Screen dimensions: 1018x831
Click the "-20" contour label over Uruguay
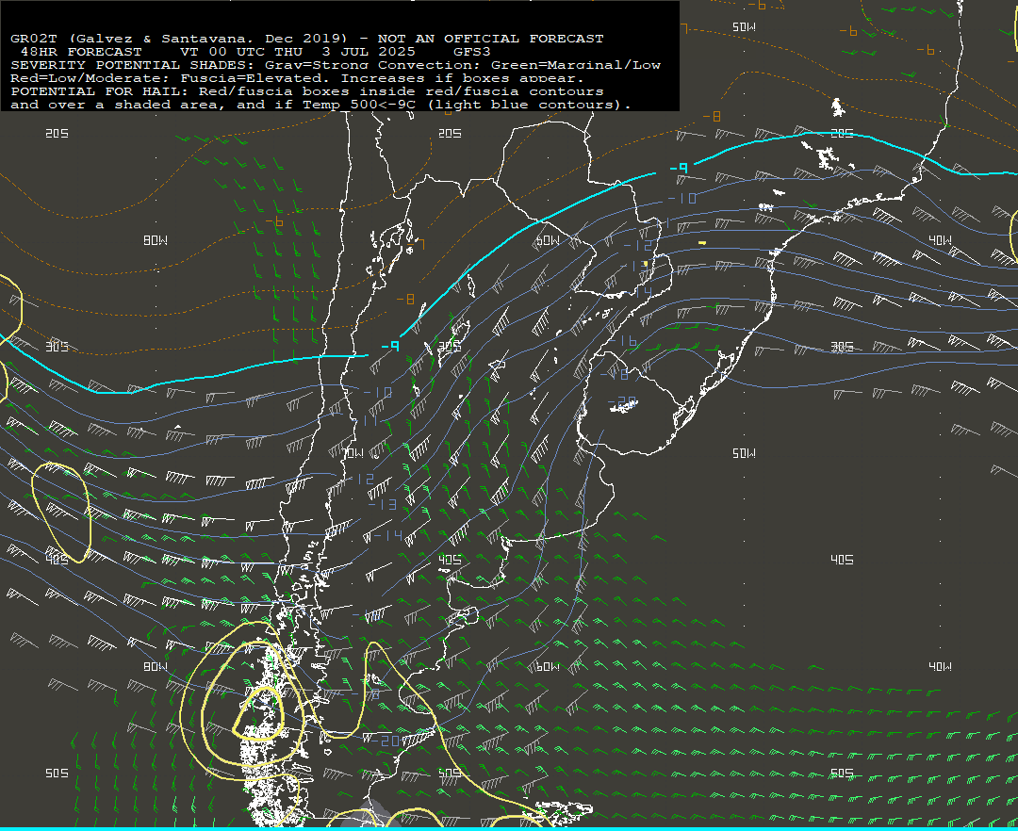pos(623,402)
